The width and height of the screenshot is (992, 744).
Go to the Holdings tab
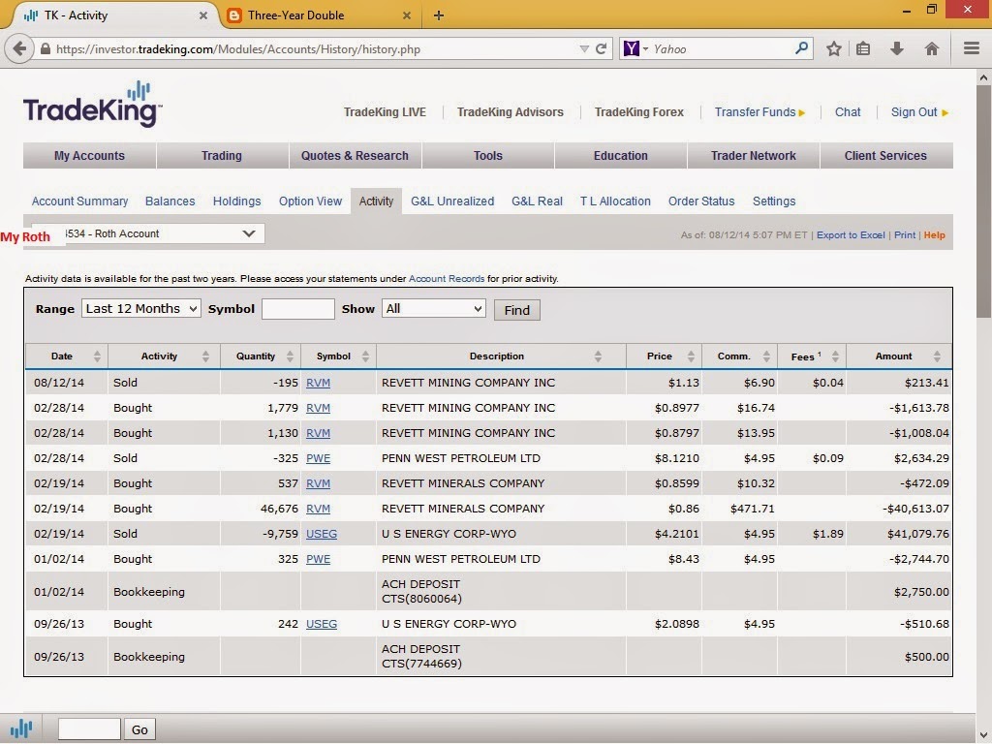236,201
